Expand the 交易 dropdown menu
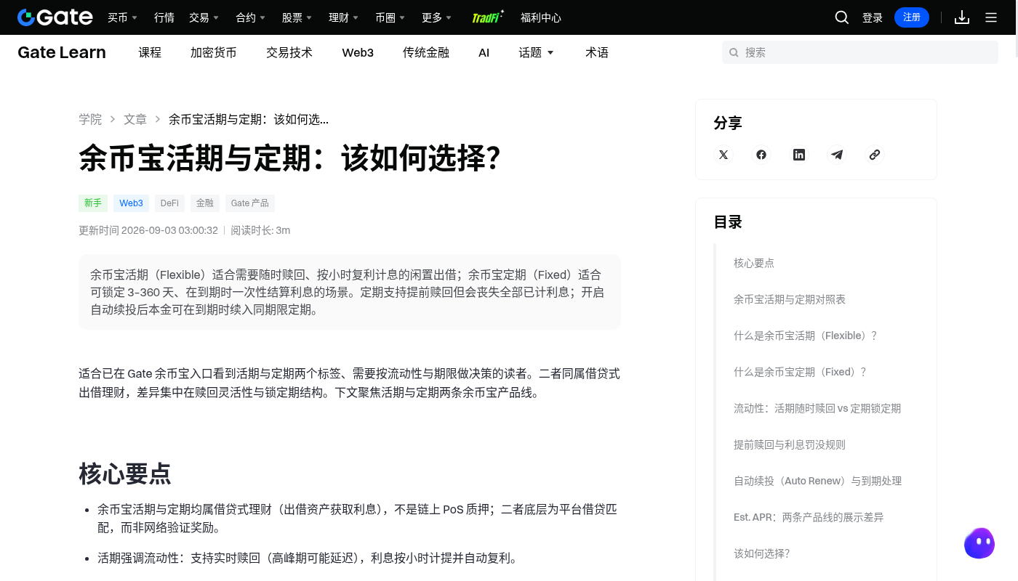Image resolution: width=1018 pixels, height=581 pixels. [204, 17]
